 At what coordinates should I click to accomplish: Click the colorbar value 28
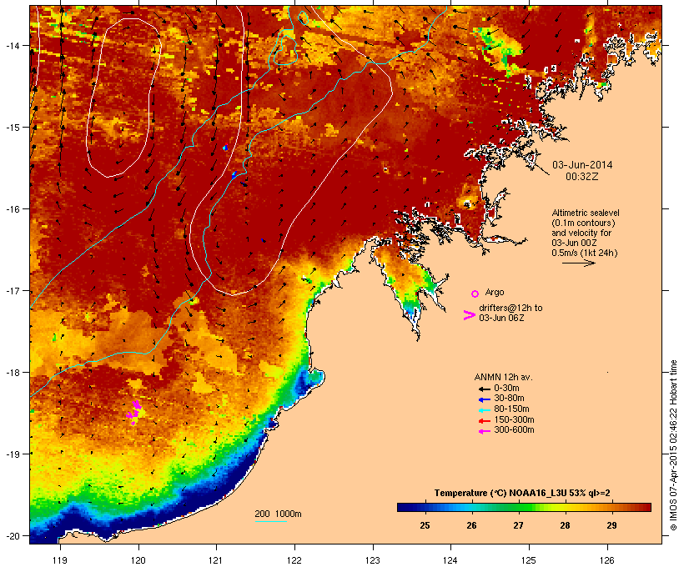coord(565,525)
